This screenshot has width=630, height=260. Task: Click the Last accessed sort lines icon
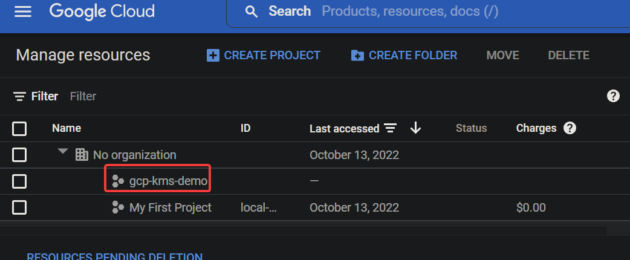(x=390, y=128)
